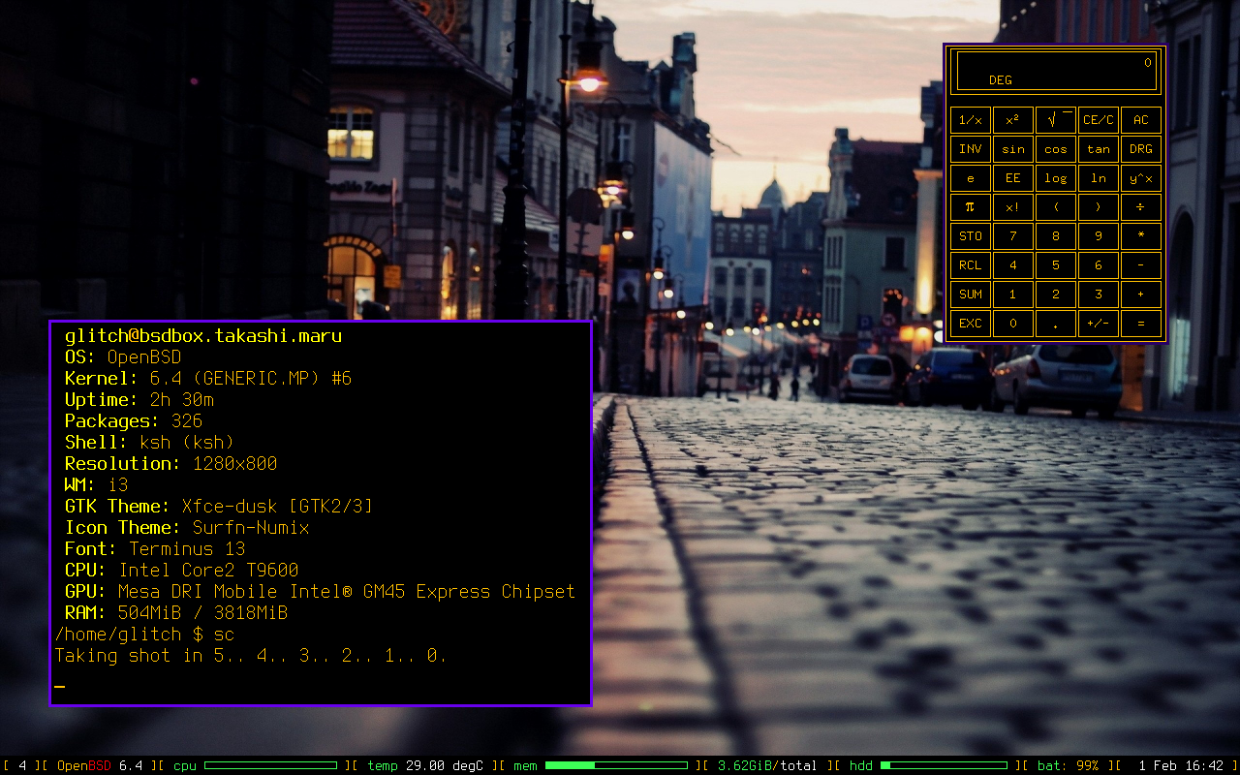Click the DEG indicator in calculator display
This screenshot has width=1240, height=775.
[1000, 80]
